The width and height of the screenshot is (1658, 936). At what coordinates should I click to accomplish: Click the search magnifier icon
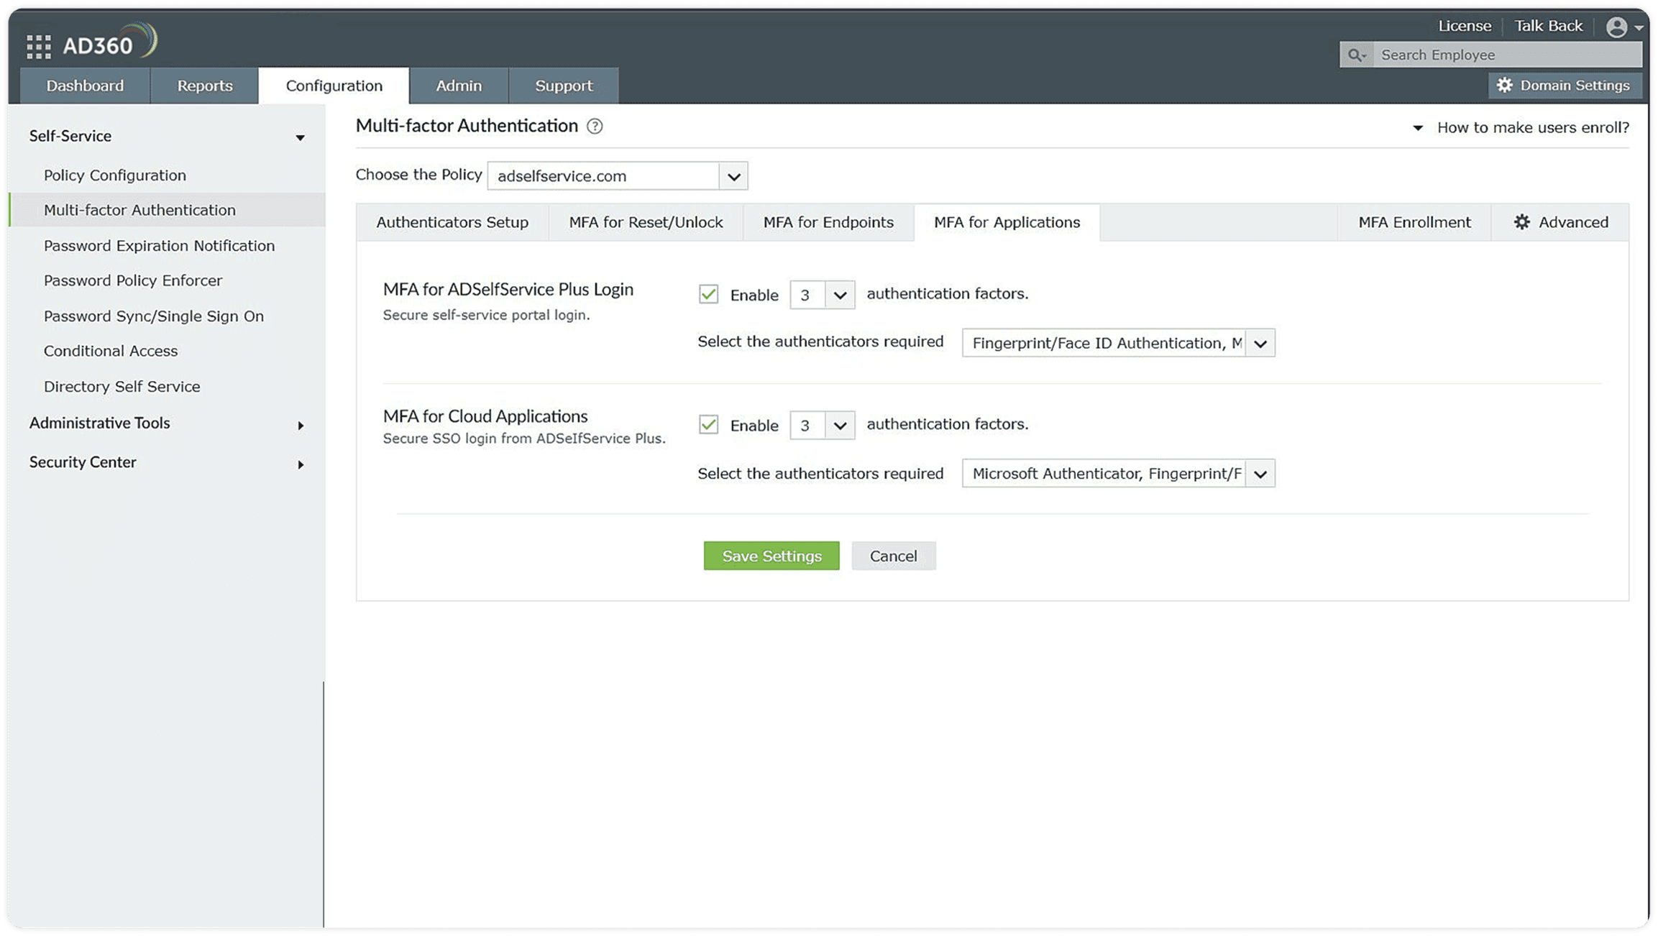point(1356,55)
